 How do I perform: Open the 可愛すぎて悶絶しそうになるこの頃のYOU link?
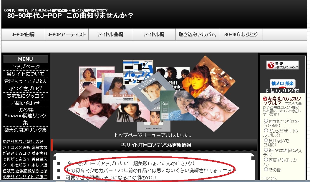point(111,178)
